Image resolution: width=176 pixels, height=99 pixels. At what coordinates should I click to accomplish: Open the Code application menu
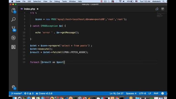(18, 1)
